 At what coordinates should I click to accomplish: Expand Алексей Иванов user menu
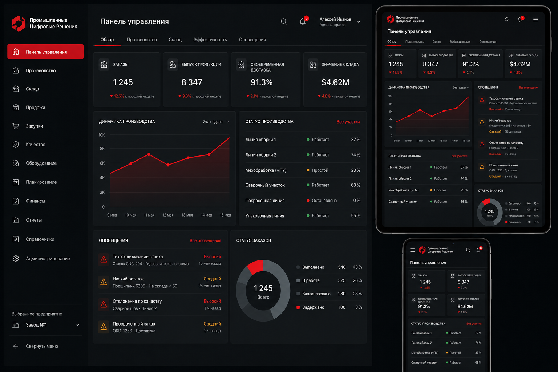[x=359, y=21]
